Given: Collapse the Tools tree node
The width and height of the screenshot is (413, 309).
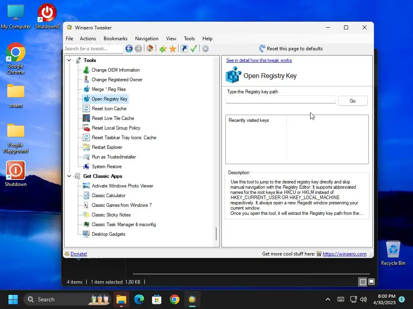Looking at the screenshot, I should (x=69, y=60).
